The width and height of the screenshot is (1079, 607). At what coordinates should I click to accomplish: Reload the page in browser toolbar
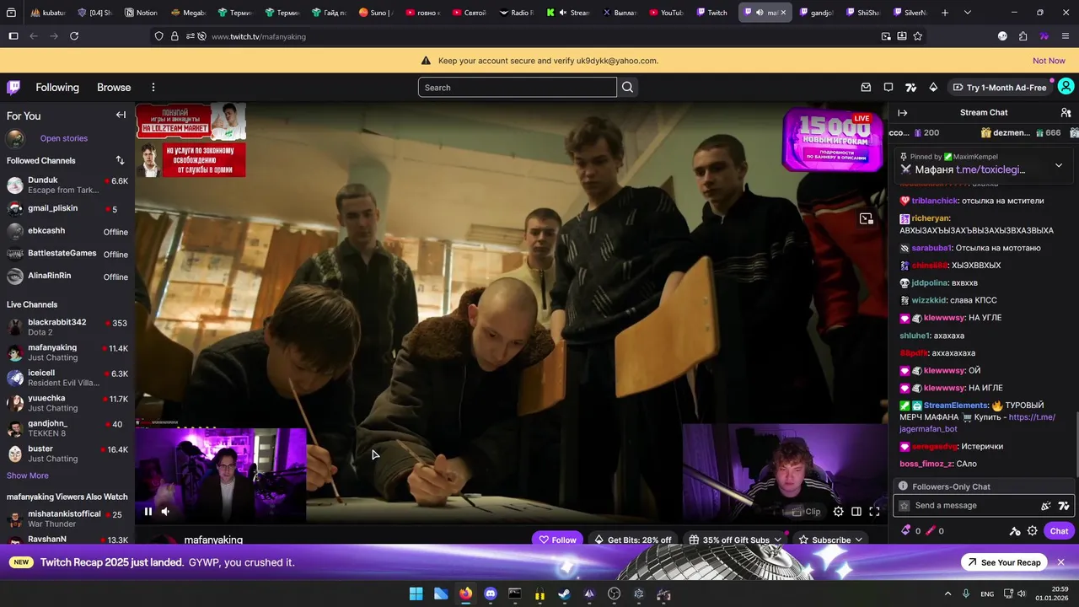(x=74, y=36)
